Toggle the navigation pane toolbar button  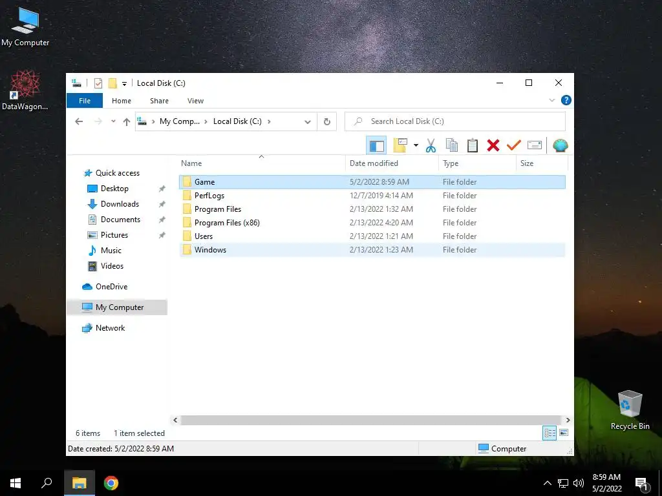point(376,146)
